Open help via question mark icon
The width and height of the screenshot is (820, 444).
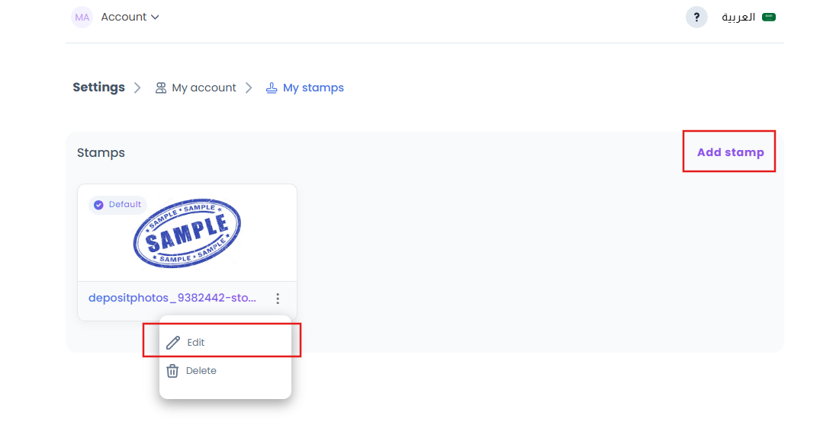(696, 17)
